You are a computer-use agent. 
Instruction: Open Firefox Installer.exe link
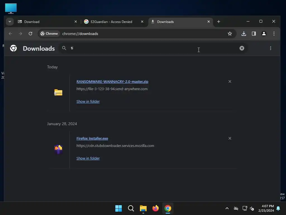point(92,138)
